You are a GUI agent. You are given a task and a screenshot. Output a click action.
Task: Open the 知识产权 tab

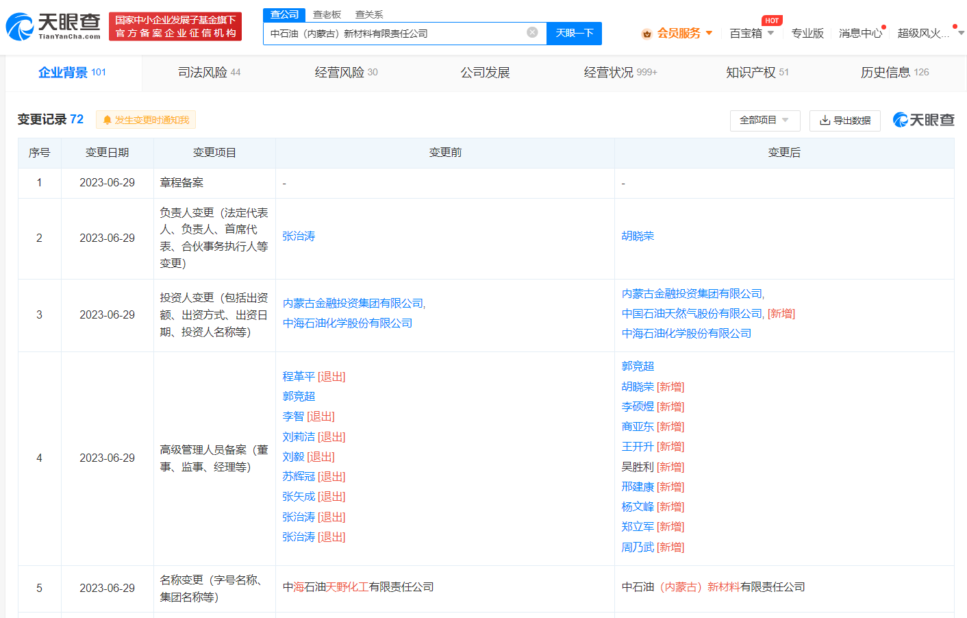pos(757,72)
